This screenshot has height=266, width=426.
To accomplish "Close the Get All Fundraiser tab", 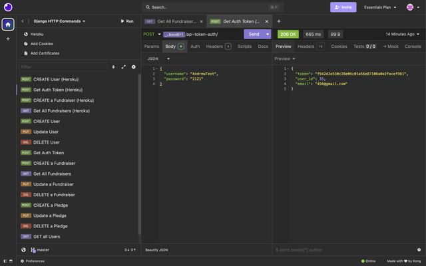I will point(201,21).
